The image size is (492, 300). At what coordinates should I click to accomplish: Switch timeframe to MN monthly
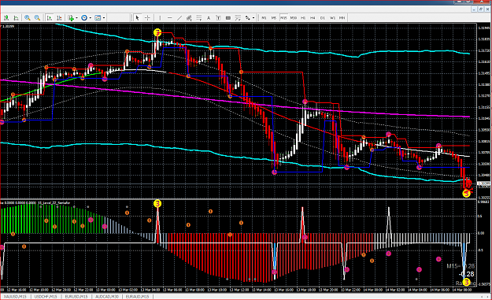(x=342, y=18)
